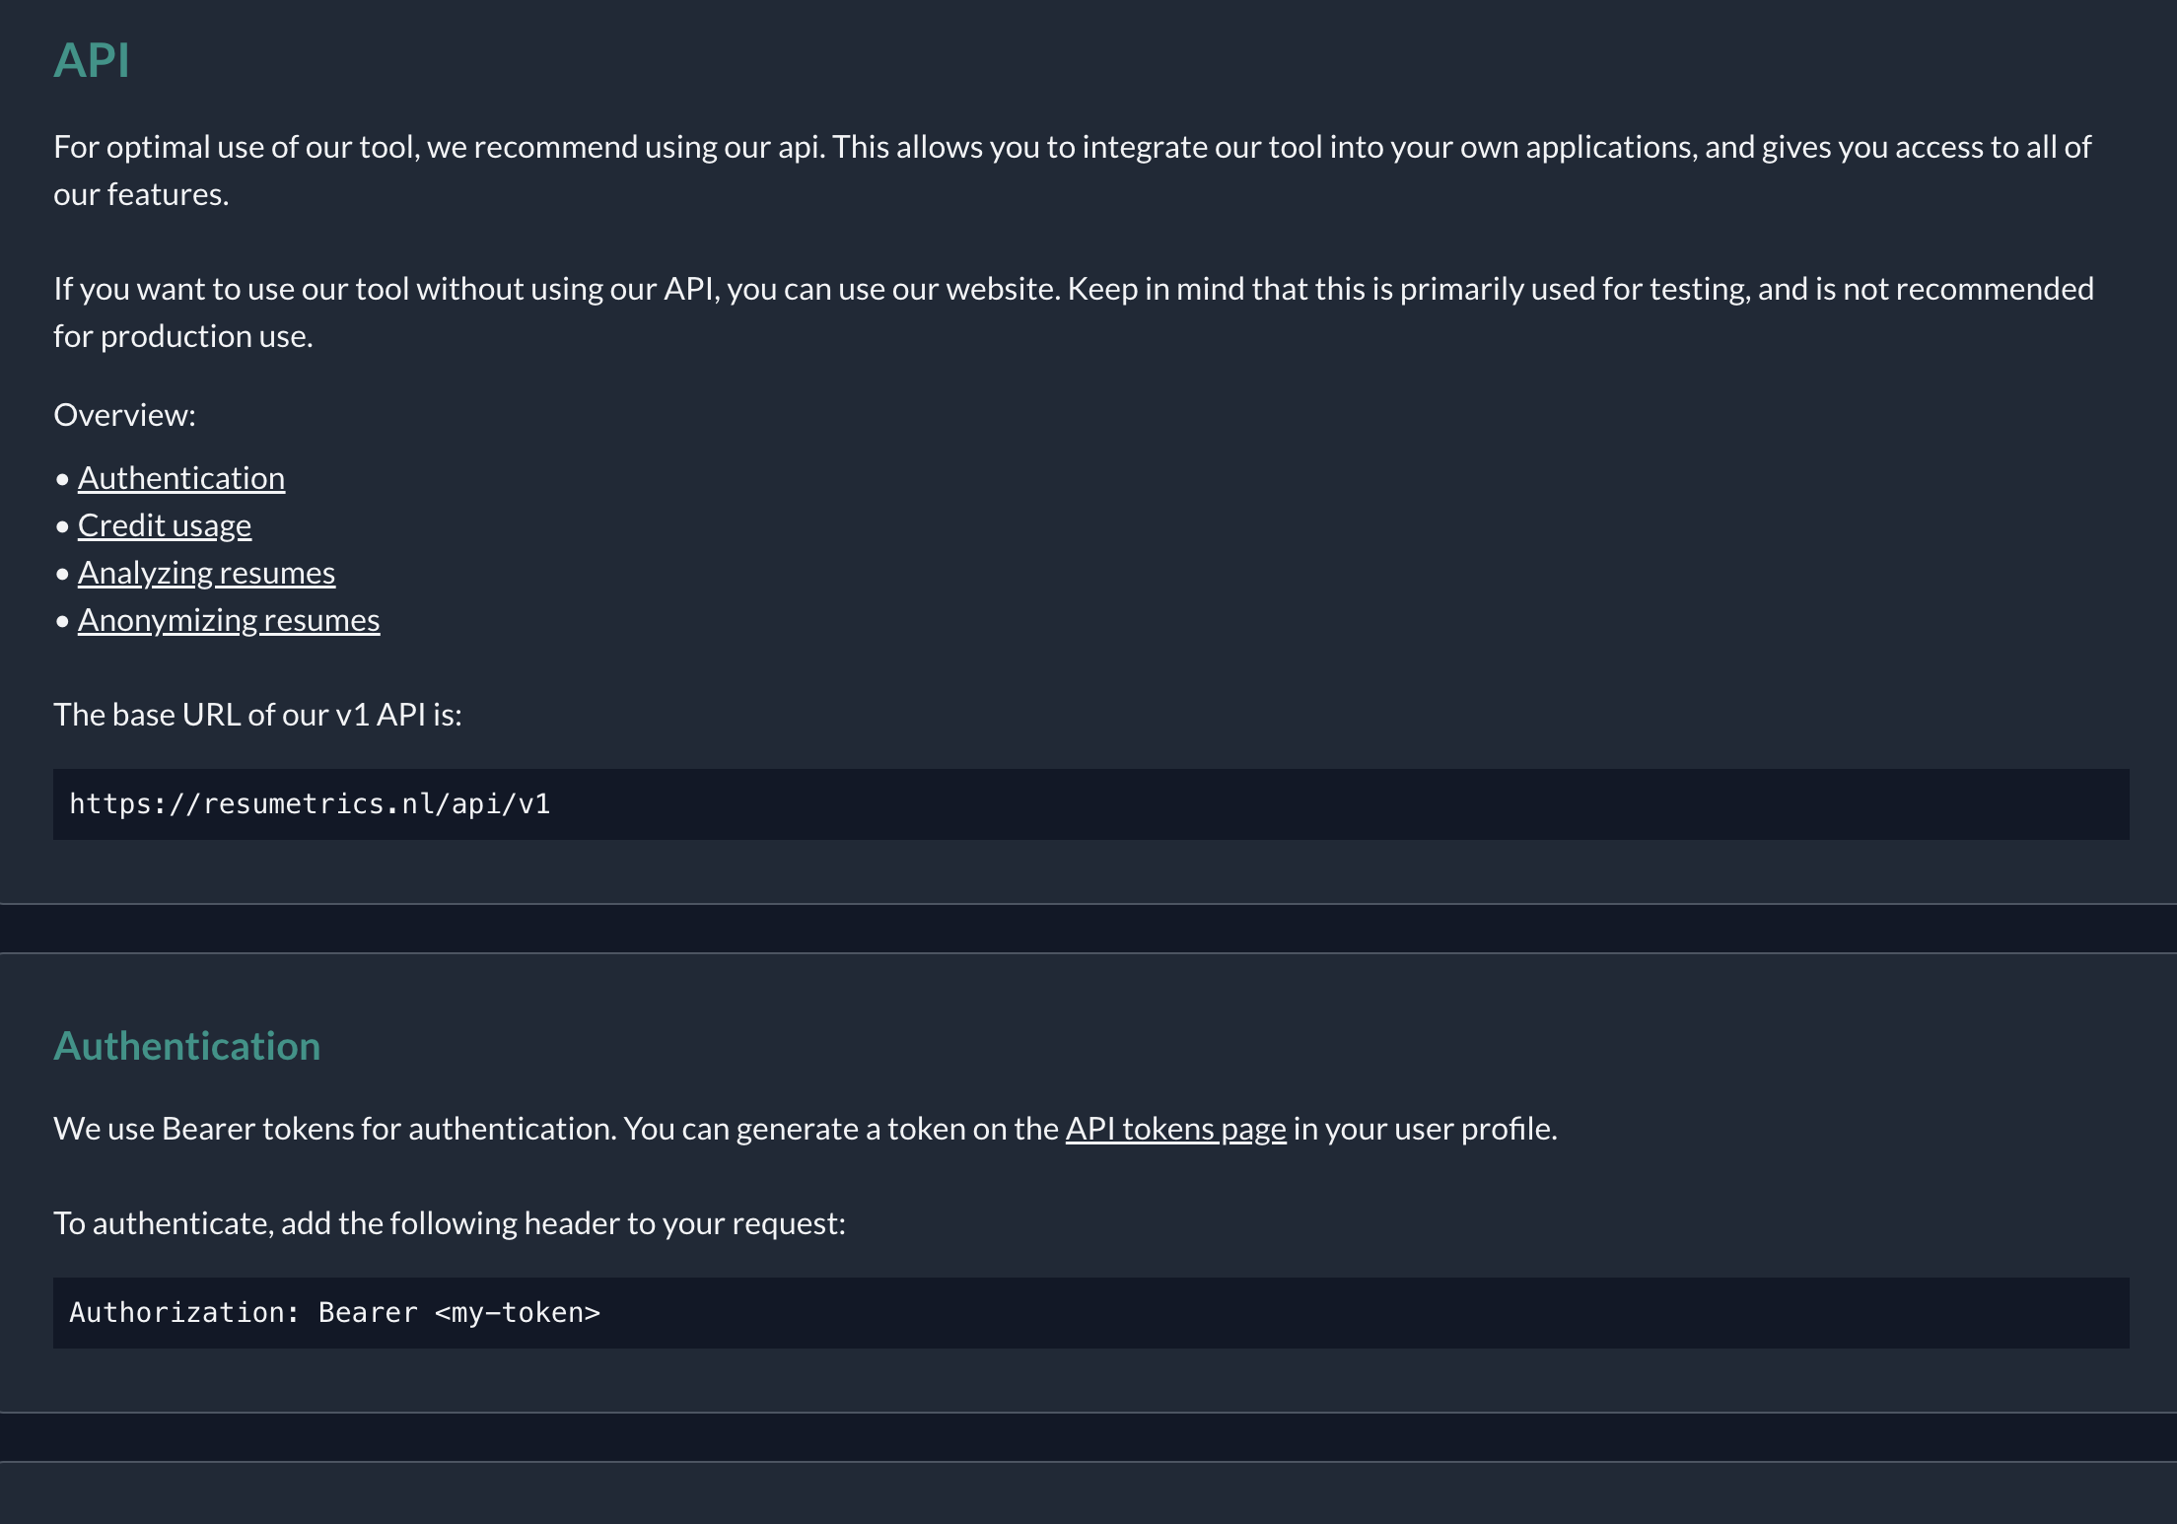
Task: Open the API tokens page link
Action: click(x=1175, y=1129)
